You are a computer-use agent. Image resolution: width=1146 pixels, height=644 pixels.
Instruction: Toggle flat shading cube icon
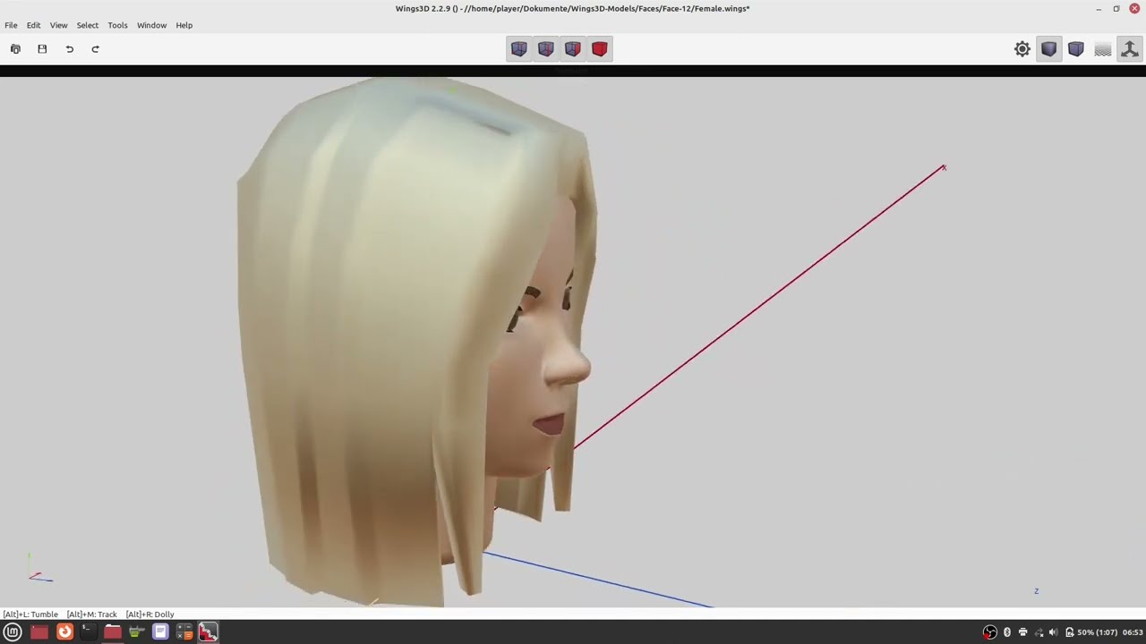click(1049, 49)
